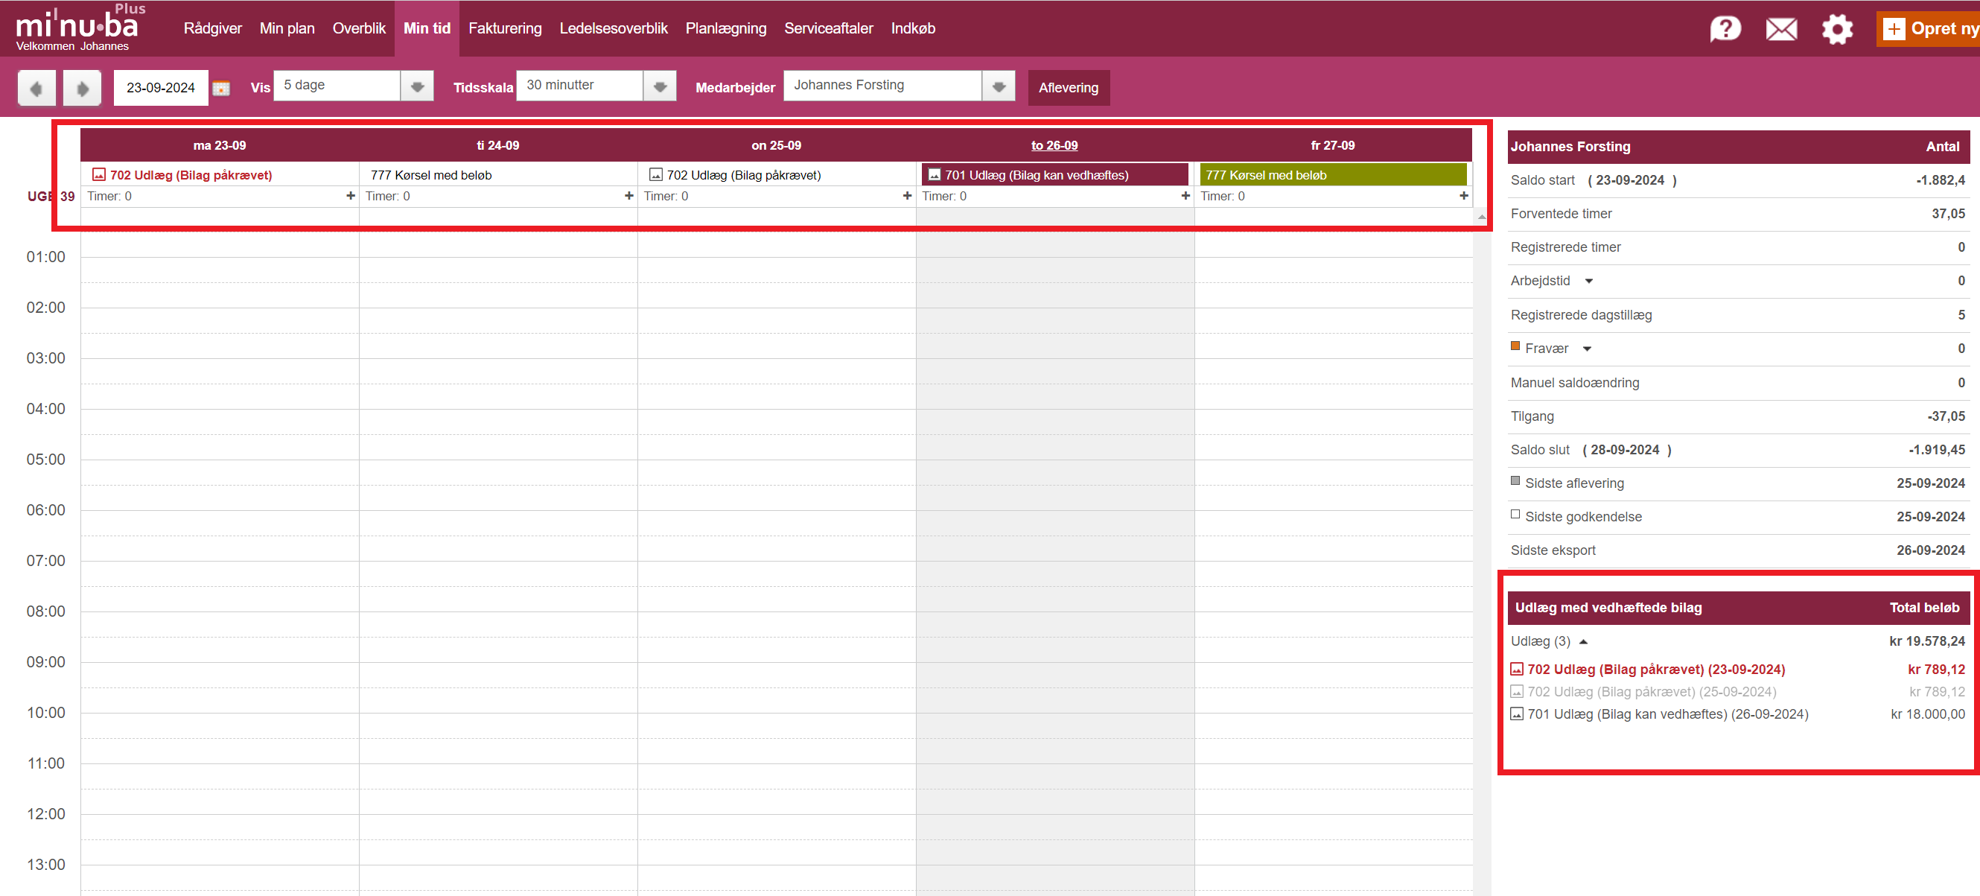Open the mail envelope icon
The image size is (1980, 896).
(1781, 29)
